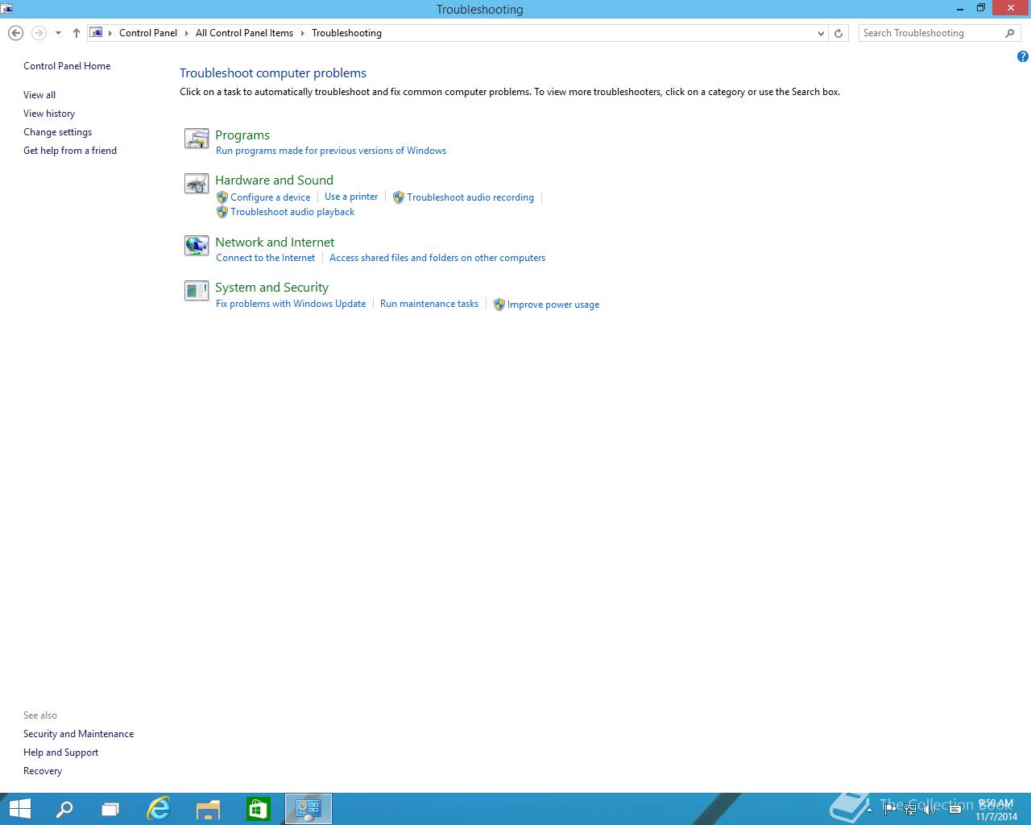Click the Hardware and Sound category icon

(197, 184)
